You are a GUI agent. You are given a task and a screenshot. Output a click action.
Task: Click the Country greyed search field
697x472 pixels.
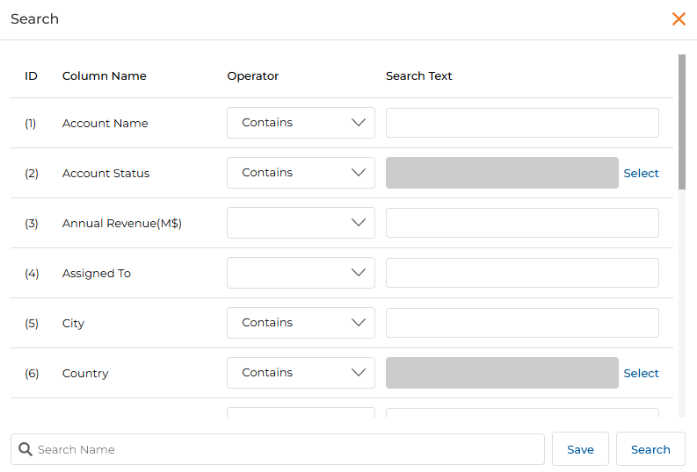coord(502,373)
